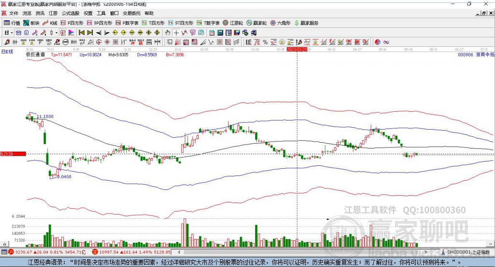
Task: Click the Tp=11.6471 value
Action: click(61, 54)
